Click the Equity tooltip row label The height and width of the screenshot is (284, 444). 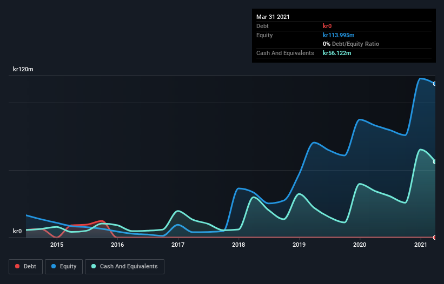[x=264, y=35]
